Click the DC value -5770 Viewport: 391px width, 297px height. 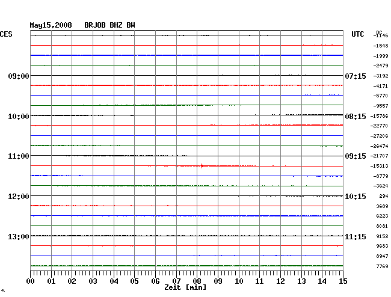click(x=381, y=96)
